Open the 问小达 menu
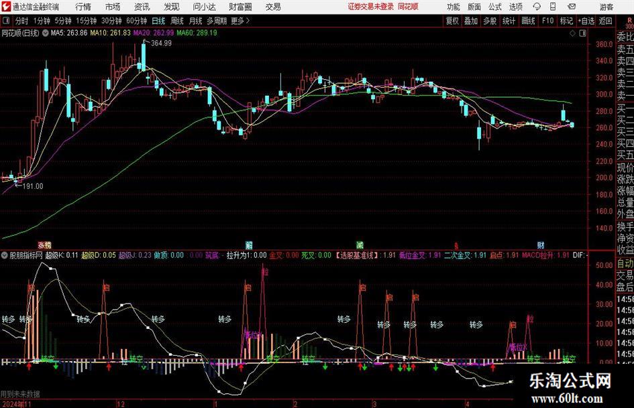634x408 pixels. pos(204,7)
